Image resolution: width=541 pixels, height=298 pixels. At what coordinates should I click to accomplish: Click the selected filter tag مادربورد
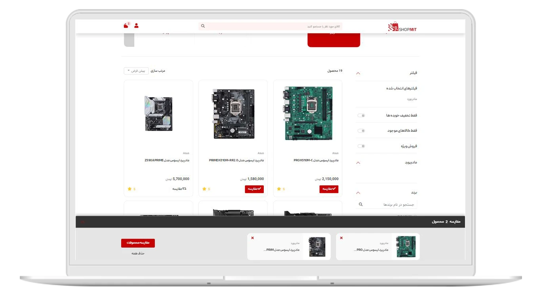pyautogui.click(x=411, y=99)
